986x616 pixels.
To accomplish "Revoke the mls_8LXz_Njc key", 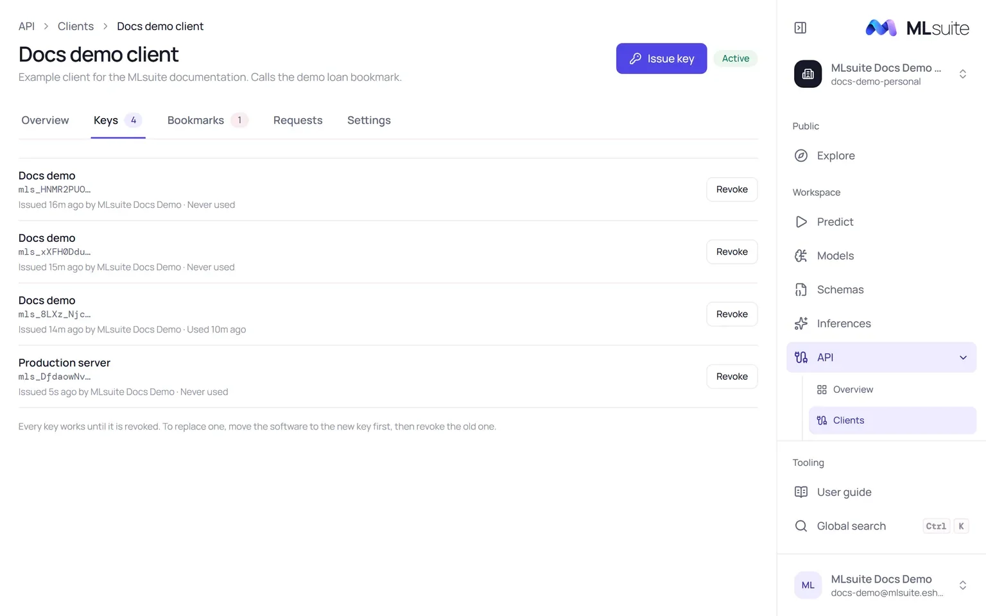I will pos(732,314).
